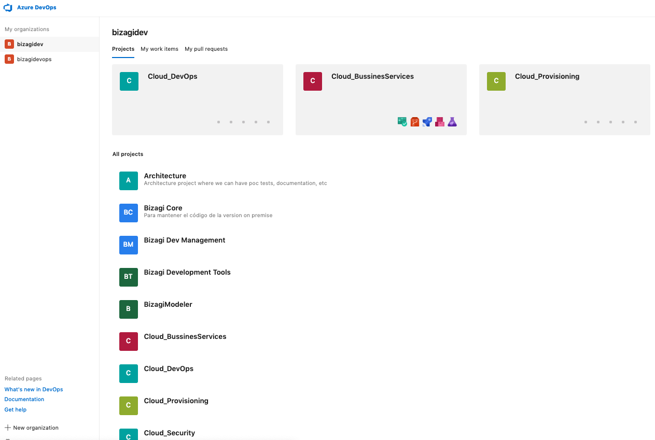This screenshot has width=655, height=440.
Task: Click red C avatar on Cloud_BussinesServices card
Action: [x=313, y=81]
